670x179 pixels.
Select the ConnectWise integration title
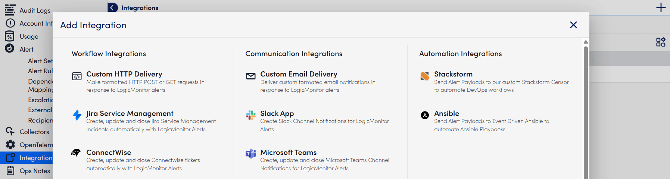(x=109, y=152)
